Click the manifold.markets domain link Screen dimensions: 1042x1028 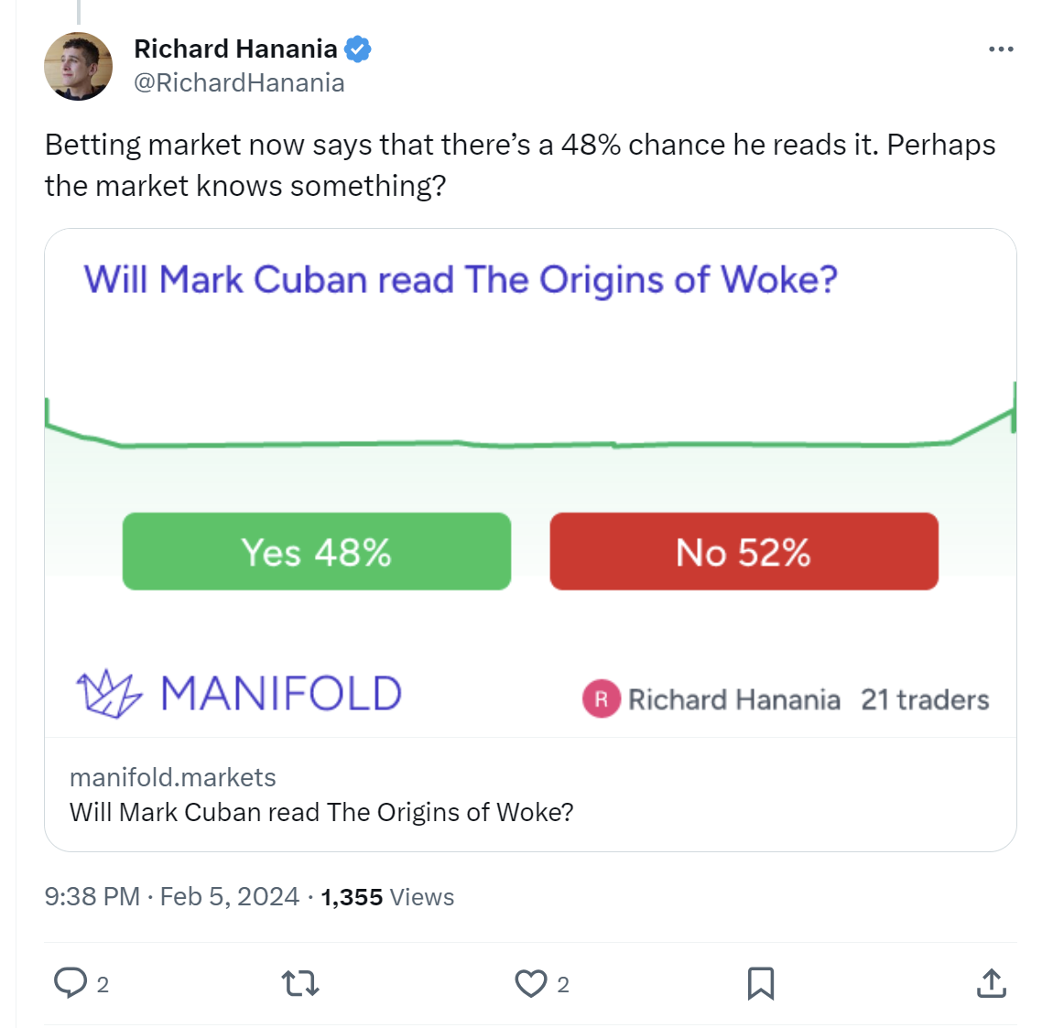(173, 777)
